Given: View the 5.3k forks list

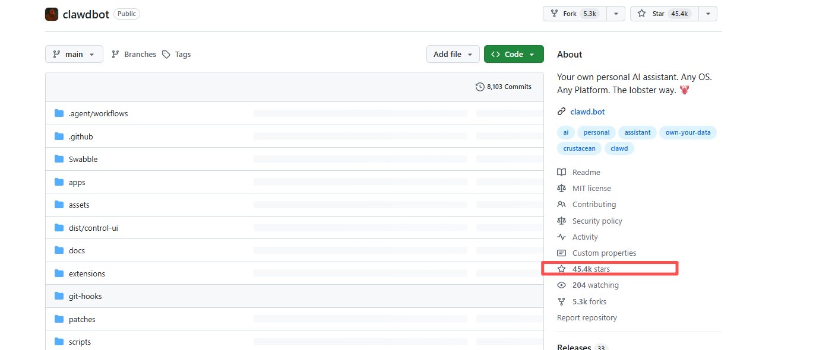Looking at the screenshot, I should (589, 301).
